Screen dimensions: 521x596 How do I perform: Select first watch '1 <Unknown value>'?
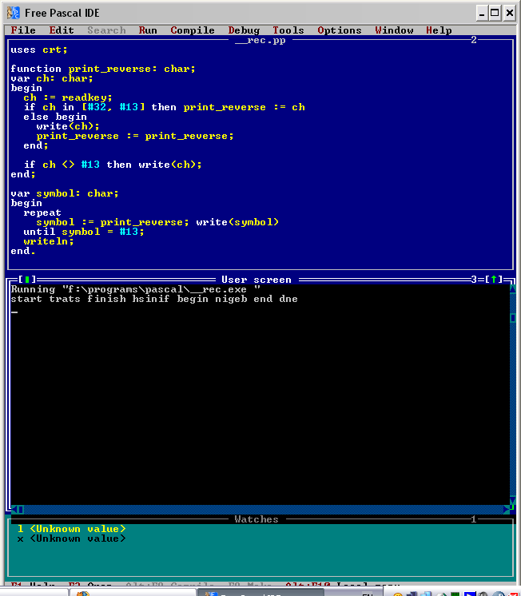[x=72, y=529]
